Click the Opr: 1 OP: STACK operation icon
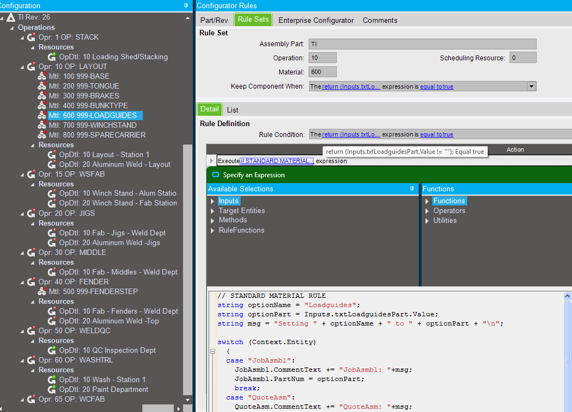 pyautogui.click(x=32, y=38)
